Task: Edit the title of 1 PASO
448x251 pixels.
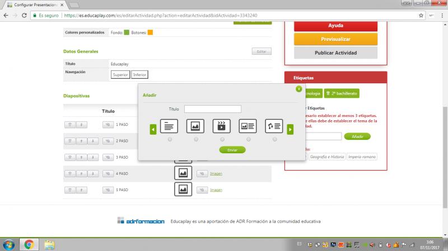Action: (108, 125)
